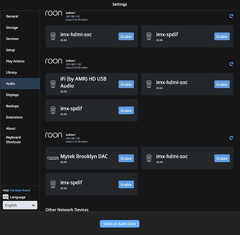
Task: Click Roon logo beside 192.168.1.93
Action: point(54,13)
